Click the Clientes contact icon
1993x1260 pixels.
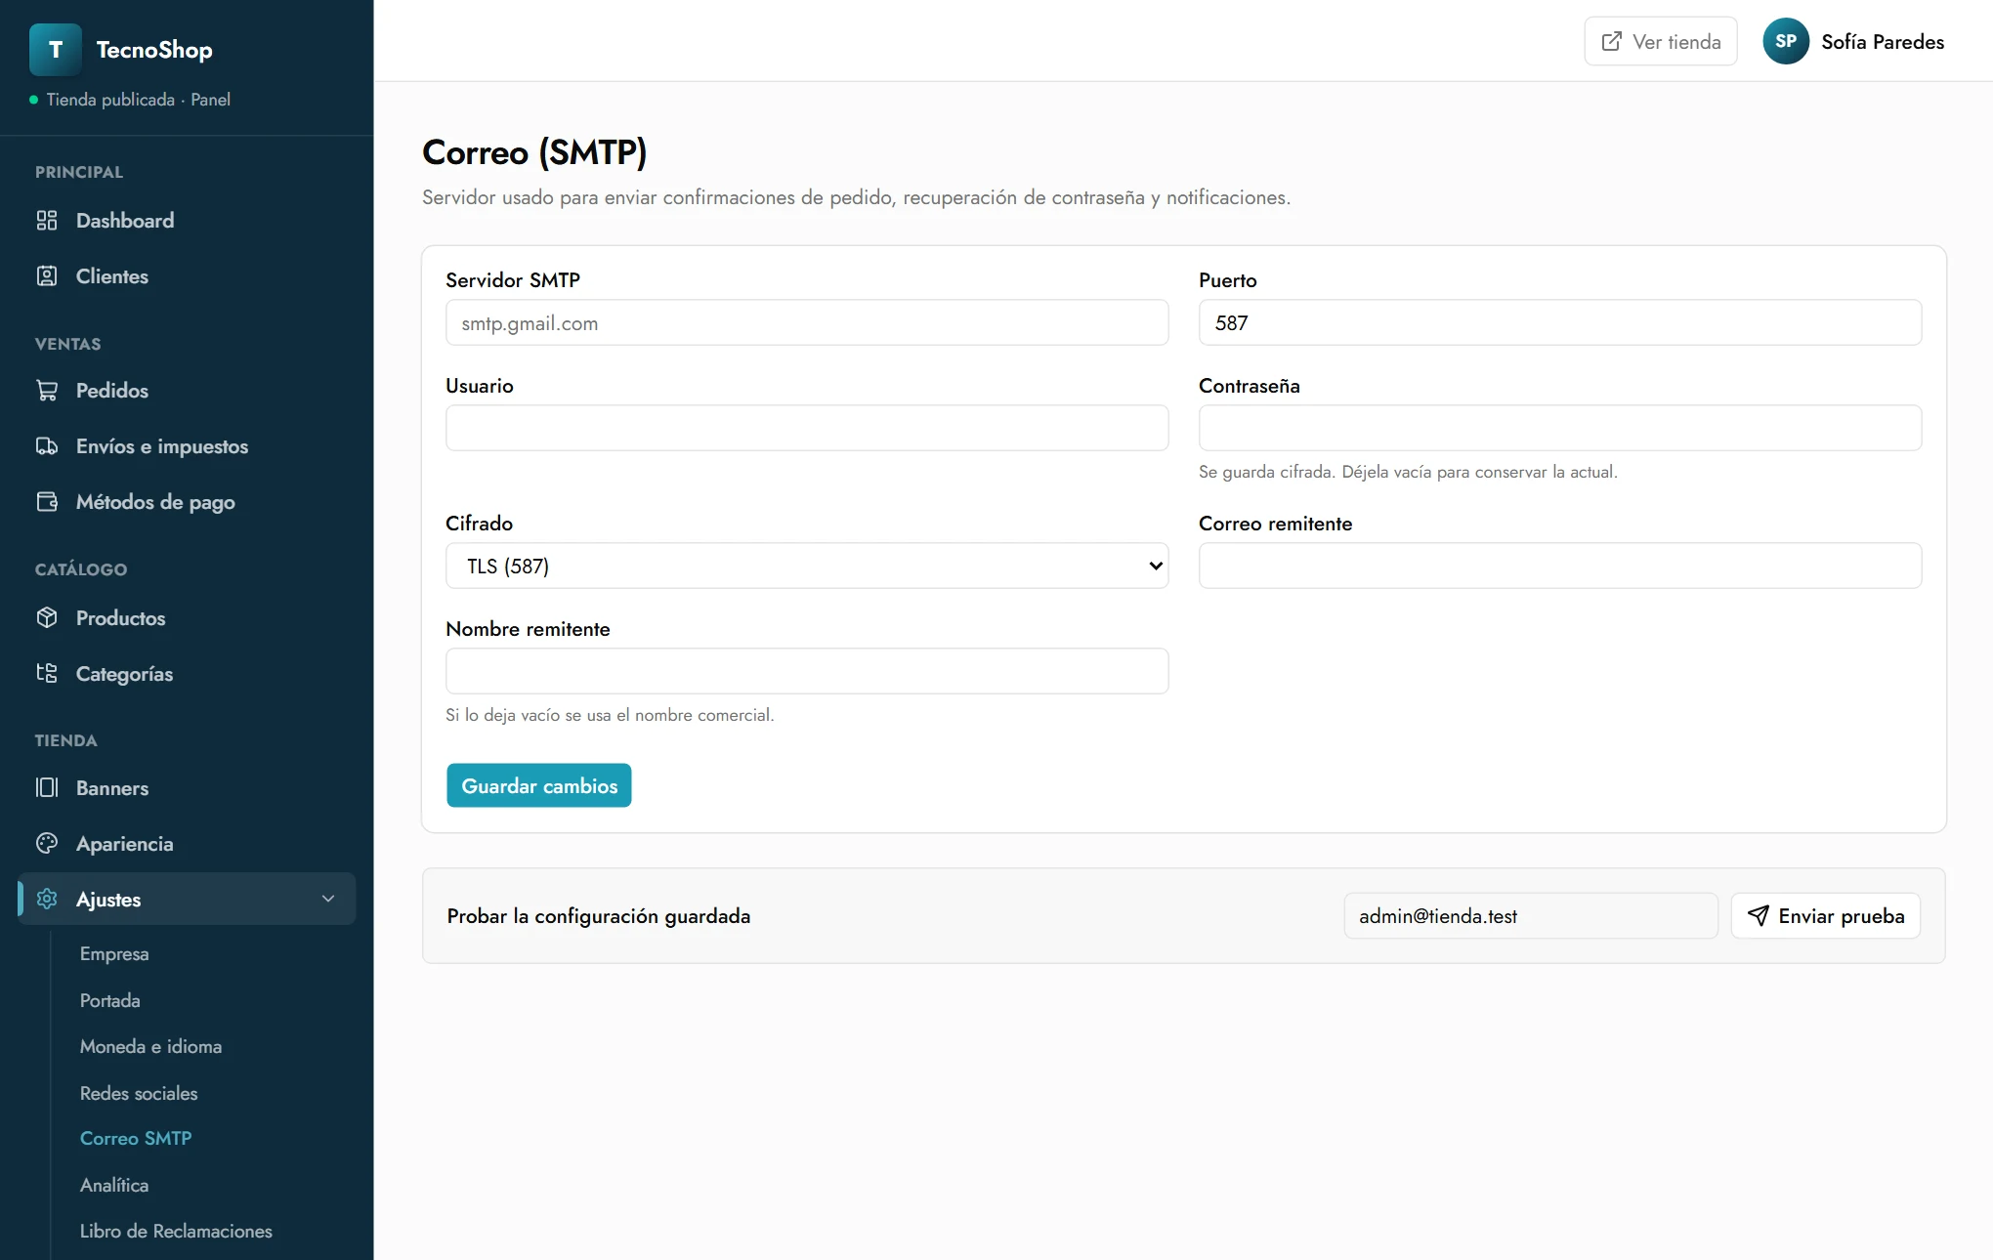pyautogui.click(x=47, y=276)
